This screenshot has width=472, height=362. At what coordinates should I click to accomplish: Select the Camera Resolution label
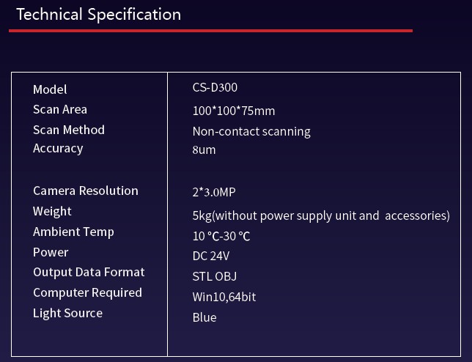tap(86, 191)
